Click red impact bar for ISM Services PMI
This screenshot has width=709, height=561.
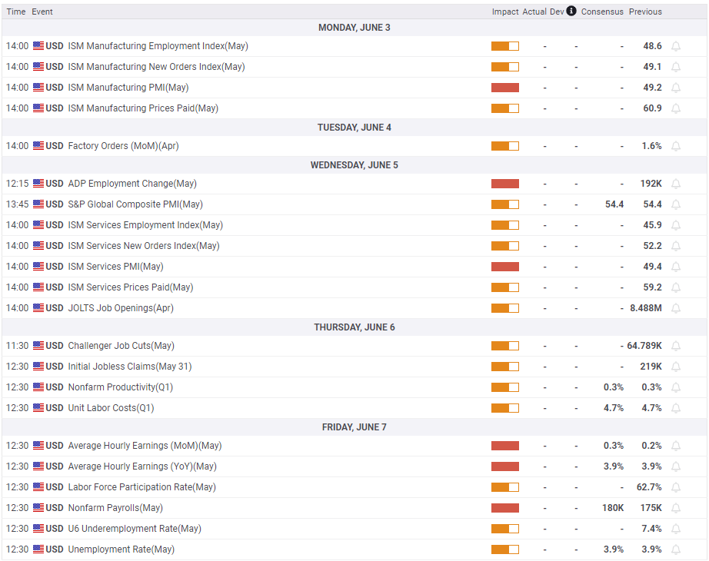coord(504,267)
